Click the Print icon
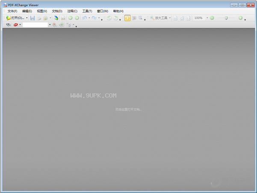Image resolution: width=257 pixels, height=193 pixels. 39,18
